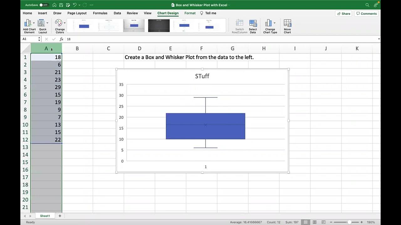Choose the fifth chart style thumbnail
Screen dimensions: 401x225
[x=184, y=26]
